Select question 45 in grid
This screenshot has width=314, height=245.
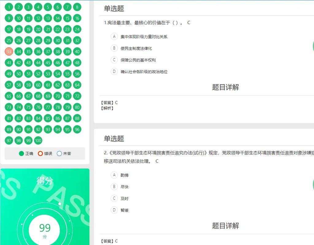[x=48, y=63]
